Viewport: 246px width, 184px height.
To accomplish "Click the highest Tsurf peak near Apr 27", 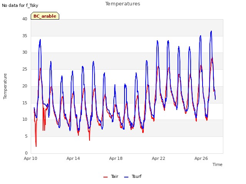I will [x=211, y=31].
